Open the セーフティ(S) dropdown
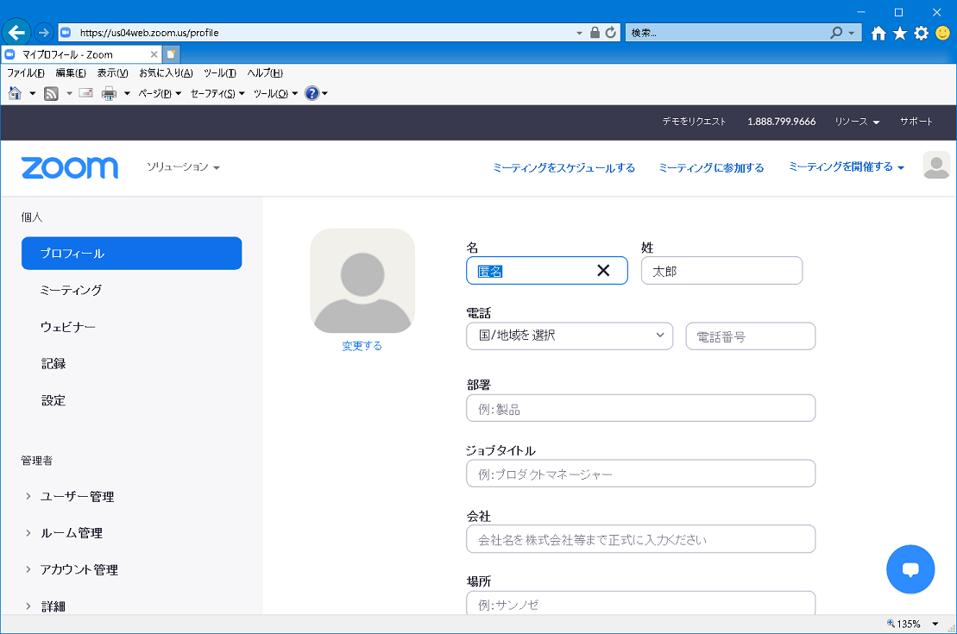This screenshot has width=957, height=634. point(217,93)
